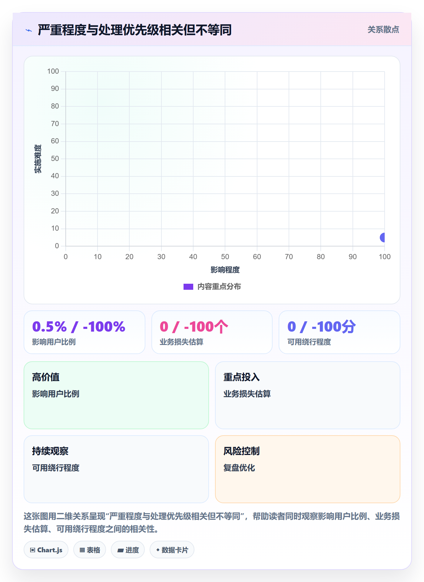Click the scatter data point at the chart's right edge

click(x=383, y=237)
